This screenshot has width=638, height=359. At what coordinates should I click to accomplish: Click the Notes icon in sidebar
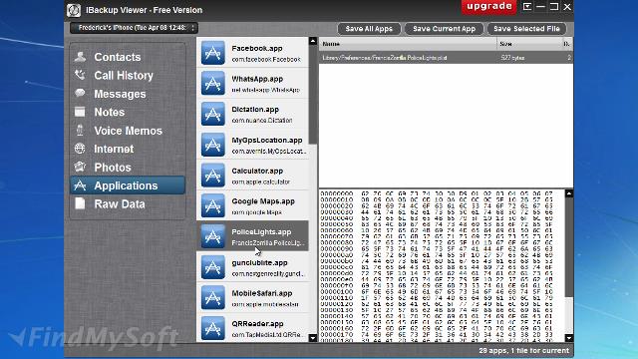point(80,112)
